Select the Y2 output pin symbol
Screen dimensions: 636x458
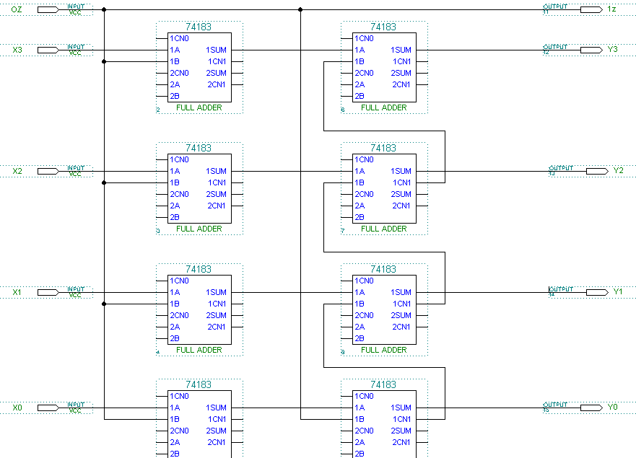pyautogui.click(x=597, y=171)
